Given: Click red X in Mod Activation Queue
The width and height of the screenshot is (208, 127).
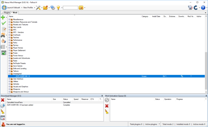Looking at the screenshot, I should pos(107,106).
